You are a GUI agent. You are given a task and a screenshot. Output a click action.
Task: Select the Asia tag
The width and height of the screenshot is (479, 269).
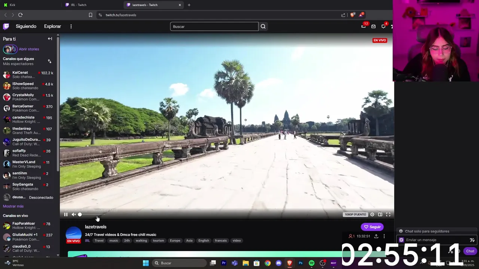pos(189,241)
